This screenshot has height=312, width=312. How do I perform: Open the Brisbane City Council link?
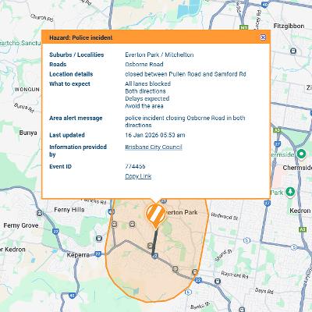[x=154, y=147]
